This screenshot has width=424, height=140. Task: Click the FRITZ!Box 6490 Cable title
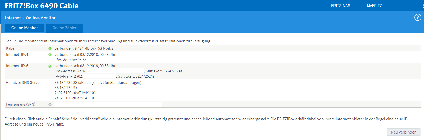[x=42, y=6]
